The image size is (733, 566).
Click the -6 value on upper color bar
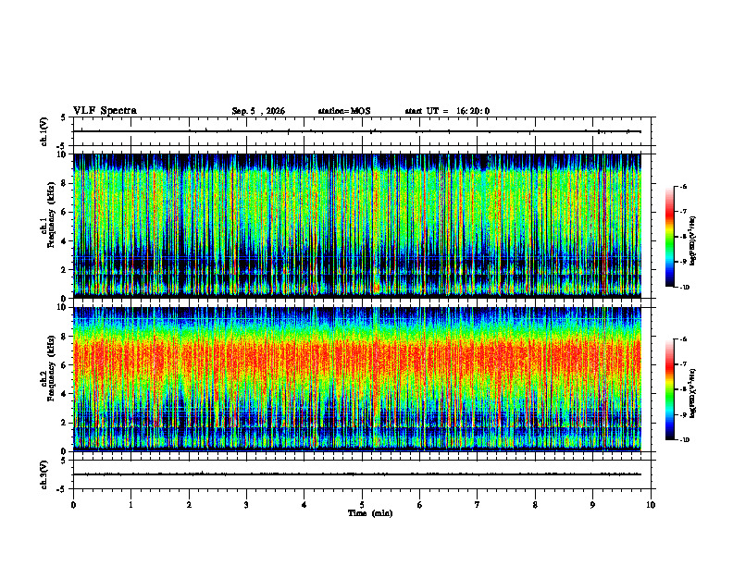click(683, 187)
